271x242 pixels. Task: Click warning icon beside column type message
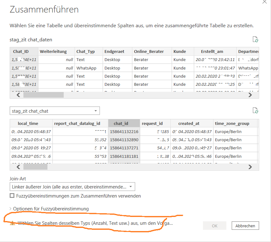(x=12, y=223)
